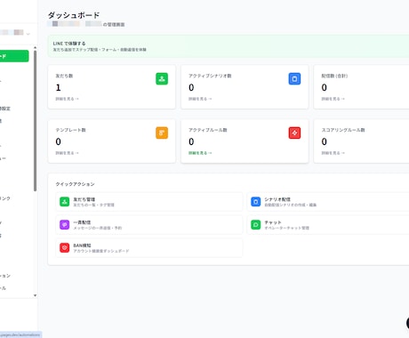This screenshot has height=338, width=409.
Task: Open 詳細を見る link under 友だち数
Action: (67, 99)
